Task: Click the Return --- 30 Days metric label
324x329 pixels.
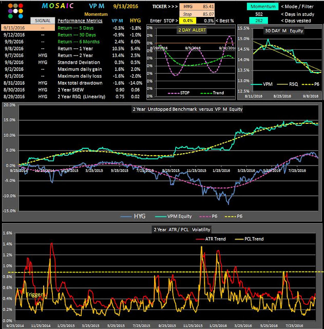Action: pyautogui.click(x=77, y=35)
